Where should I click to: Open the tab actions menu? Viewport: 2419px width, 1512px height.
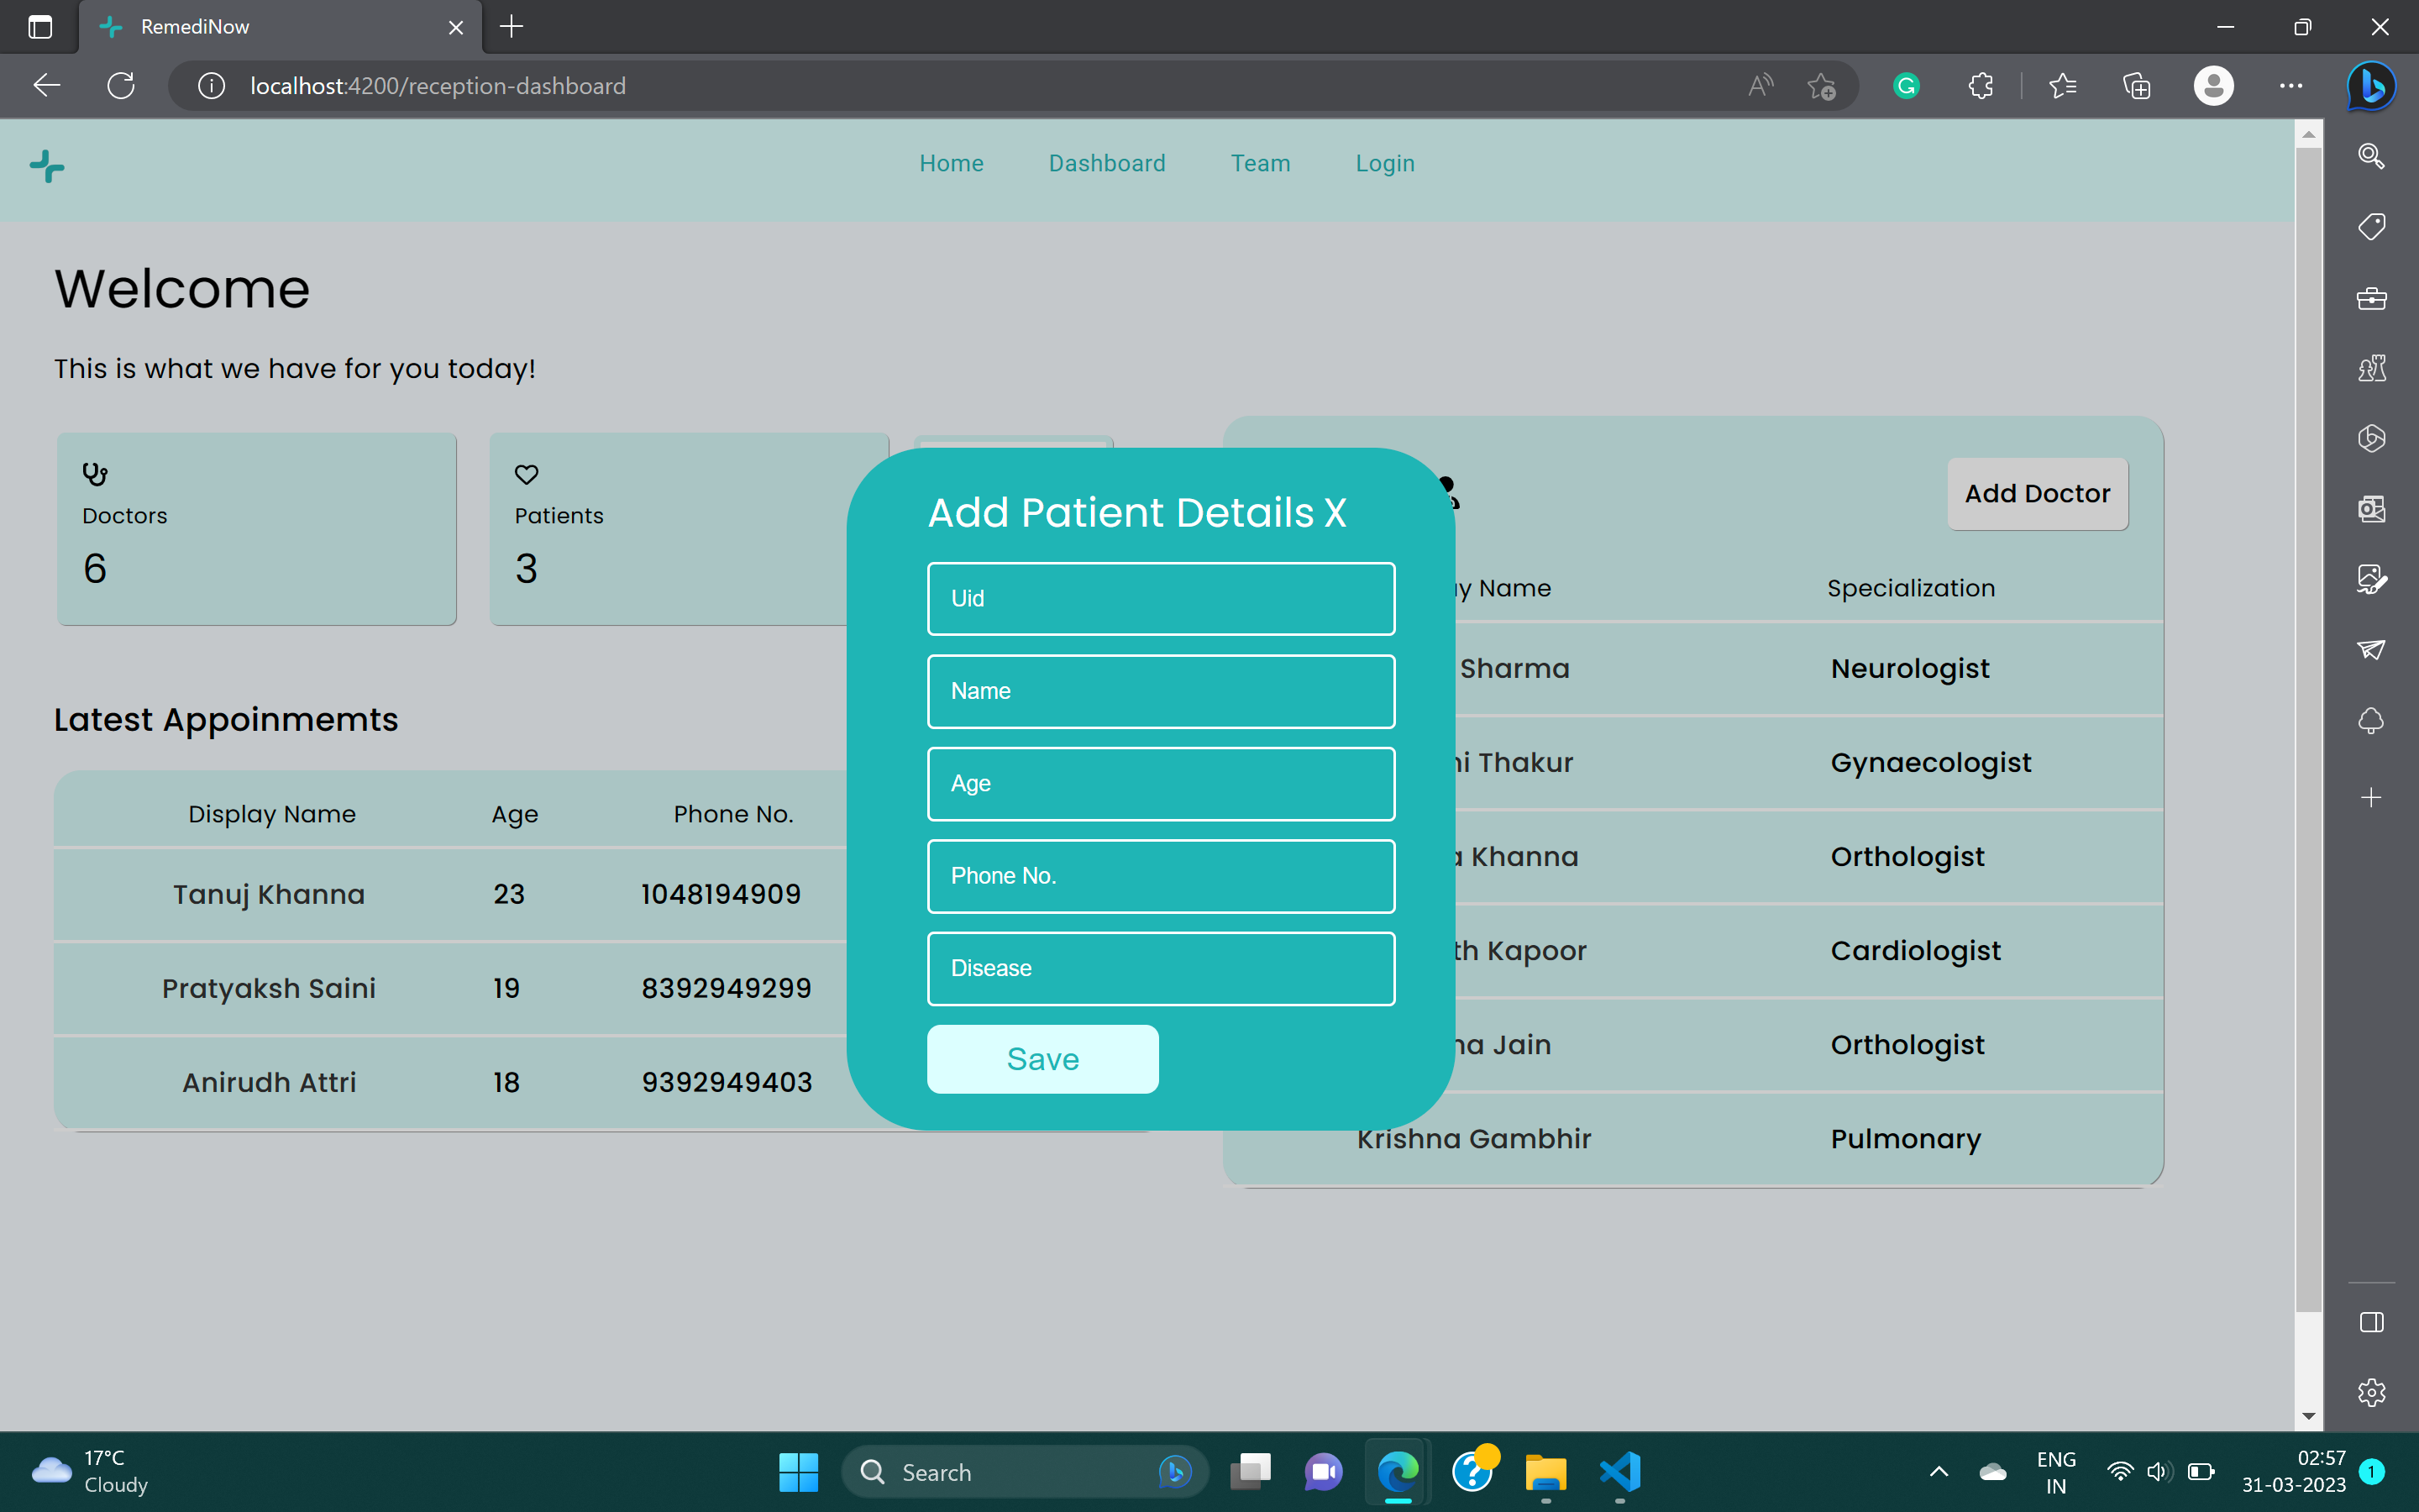click(x=40, y=27)
